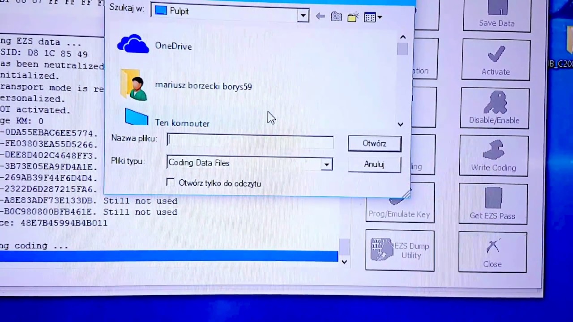Click the Nazwa pliku input field
The height and width of the screenshot is (322, 573).
coord(250,140)
